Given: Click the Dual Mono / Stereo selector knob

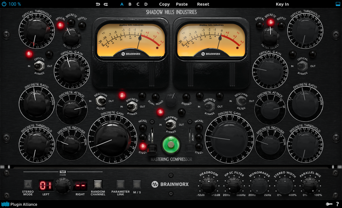Looking at the screenshot, I should 171,100.
